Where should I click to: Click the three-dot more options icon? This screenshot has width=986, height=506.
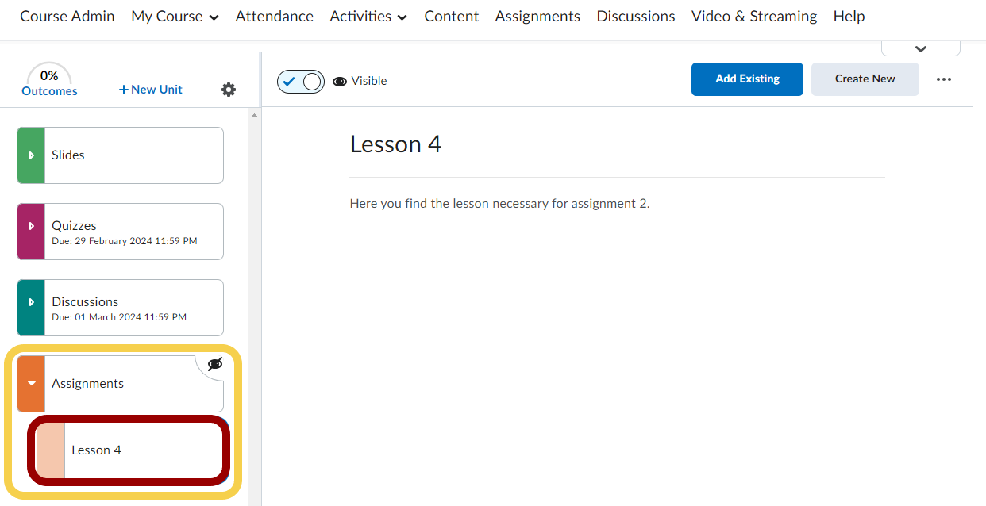943,79
